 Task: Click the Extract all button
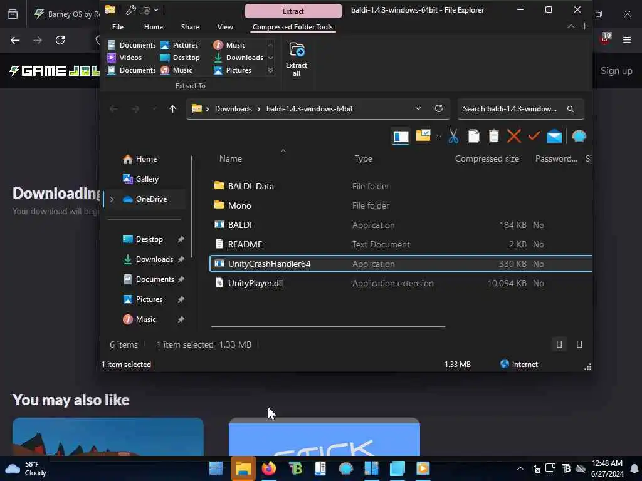[297, 59]
